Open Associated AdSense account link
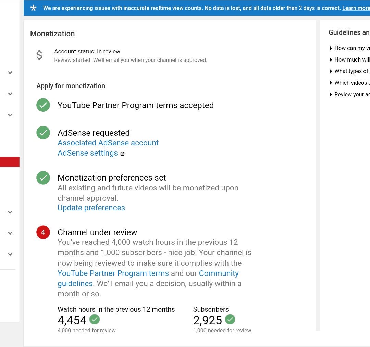 click(x=108, y=143)
